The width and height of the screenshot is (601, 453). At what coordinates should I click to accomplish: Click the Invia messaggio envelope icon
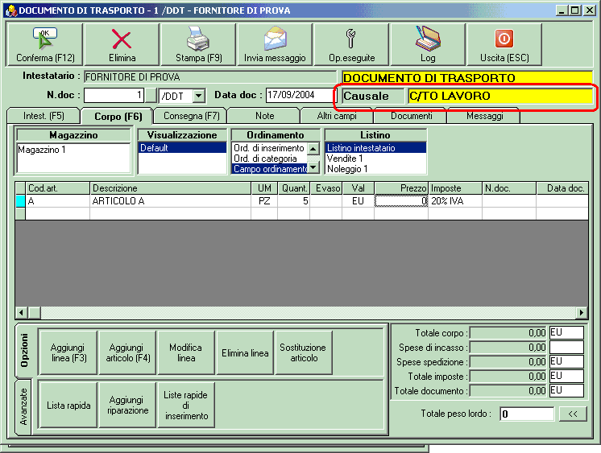(275, 39)
